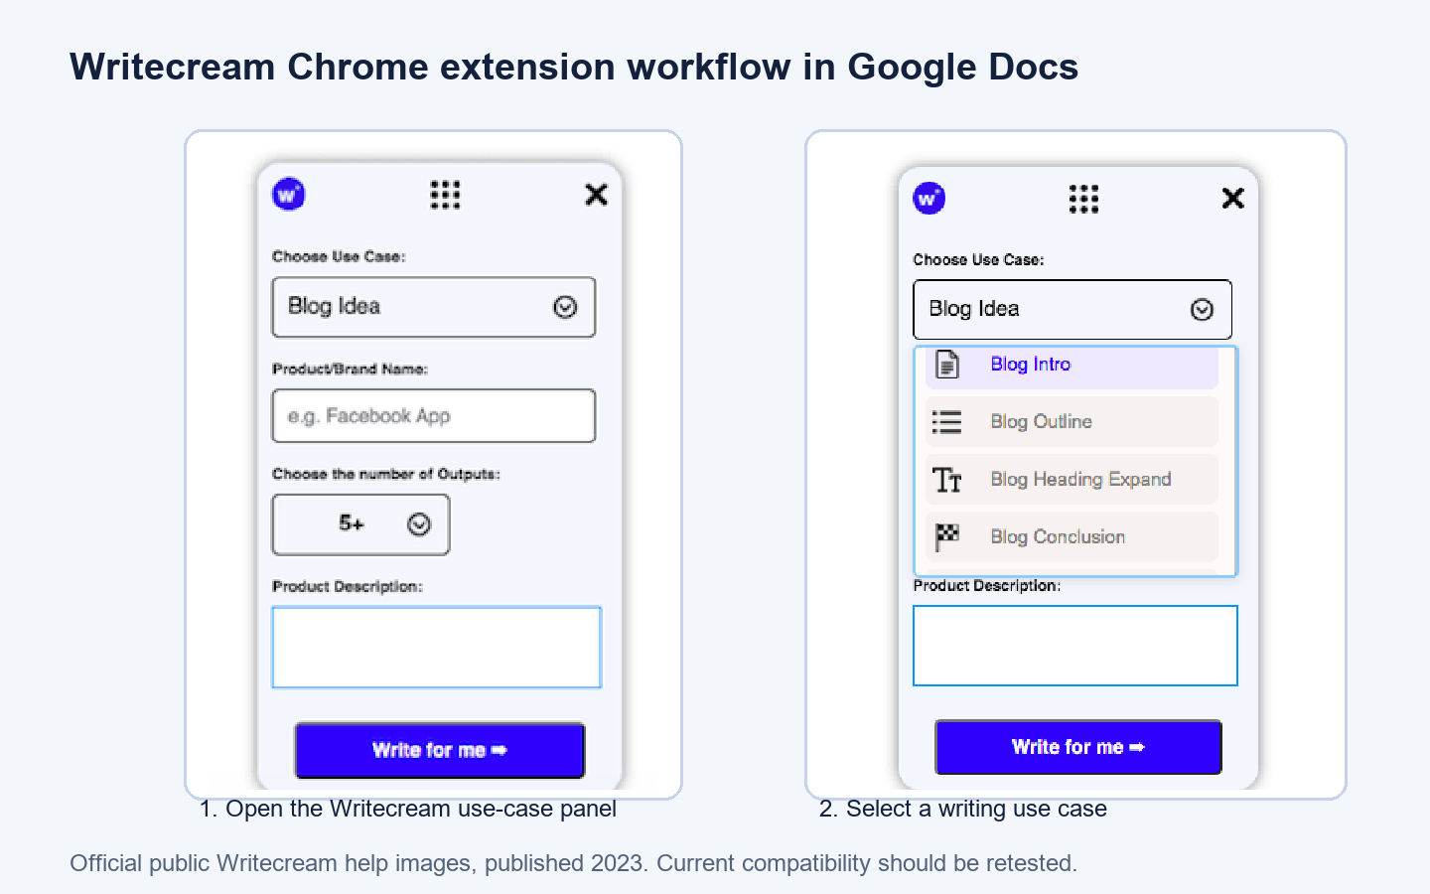
Task: Click the Product Description box in left panel
Action: (x=437, y=647)
